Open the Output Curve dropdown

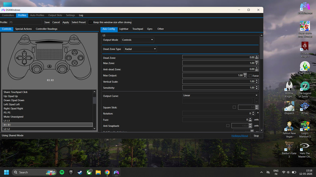tap(220, 95)
